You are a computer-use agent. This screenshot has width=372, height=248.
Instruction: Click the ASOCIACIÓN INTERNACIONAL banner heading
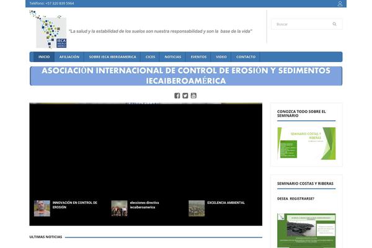[x=186, y=76]
